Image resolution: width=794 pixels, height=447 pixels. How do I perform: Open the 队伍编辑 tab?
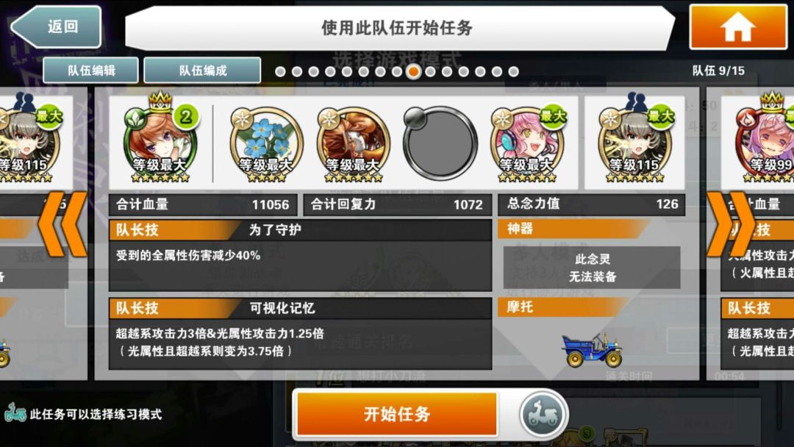[x=90, y=71]
